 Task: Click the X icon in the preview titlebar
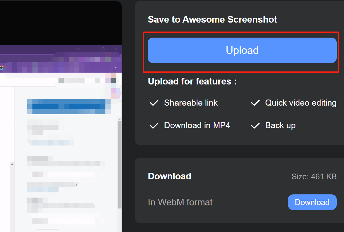[116, 49]
